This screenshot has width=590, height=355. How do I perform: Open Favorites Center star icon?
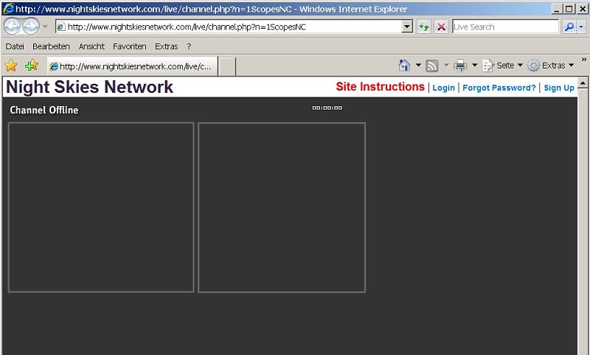11,66
